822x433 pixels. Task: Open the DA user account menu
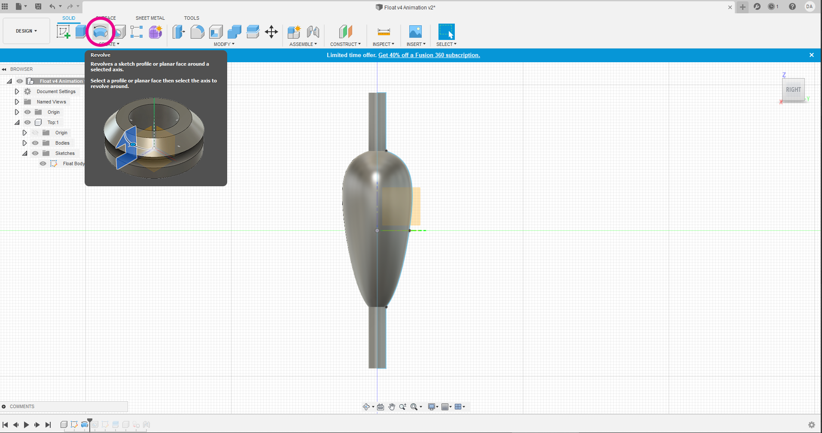point(810,6)
